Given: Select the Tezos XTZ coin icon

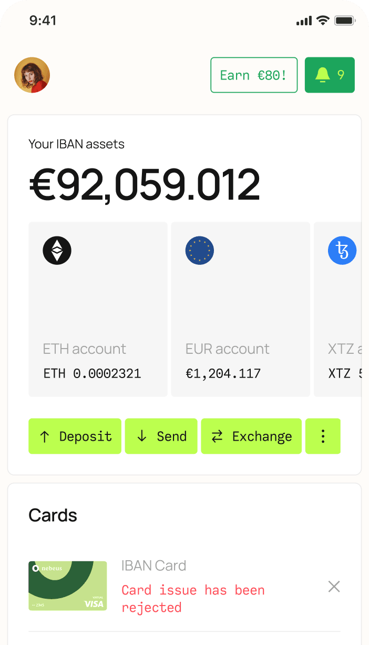Looking at the screenshot, I should point(342,250).
